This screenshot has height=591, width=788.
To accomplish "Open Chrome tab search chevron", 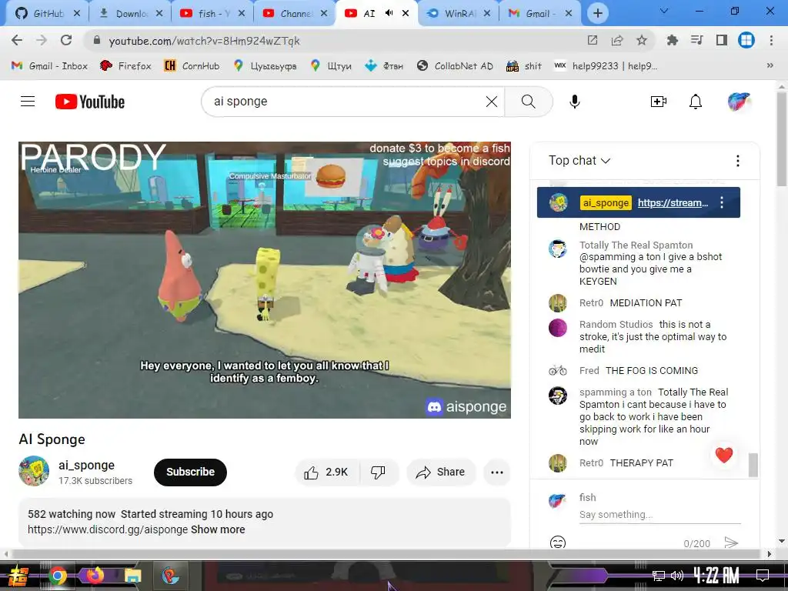I will 664,11.
